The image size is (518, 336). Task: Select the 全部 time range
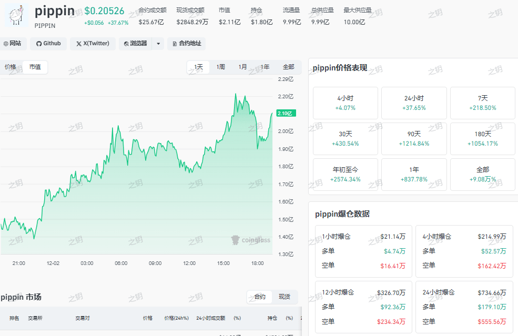pos(288,67)
